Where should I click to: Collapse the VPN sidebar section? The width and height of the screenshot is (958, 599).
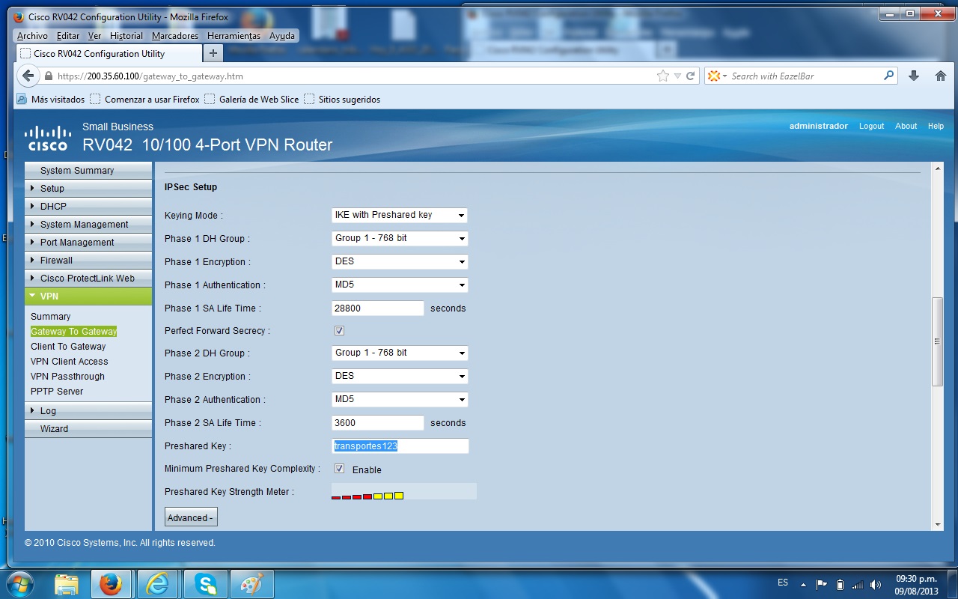point(88,297)
